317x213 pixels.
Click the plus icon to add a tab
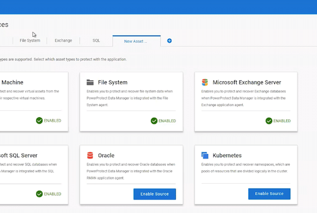[170, 41]
